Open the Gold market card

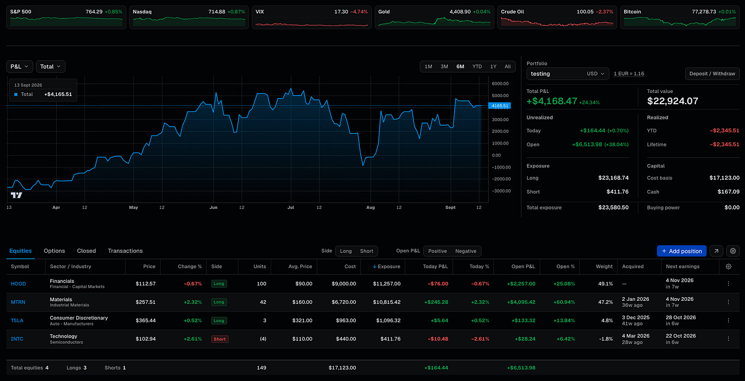coord(435,17)
